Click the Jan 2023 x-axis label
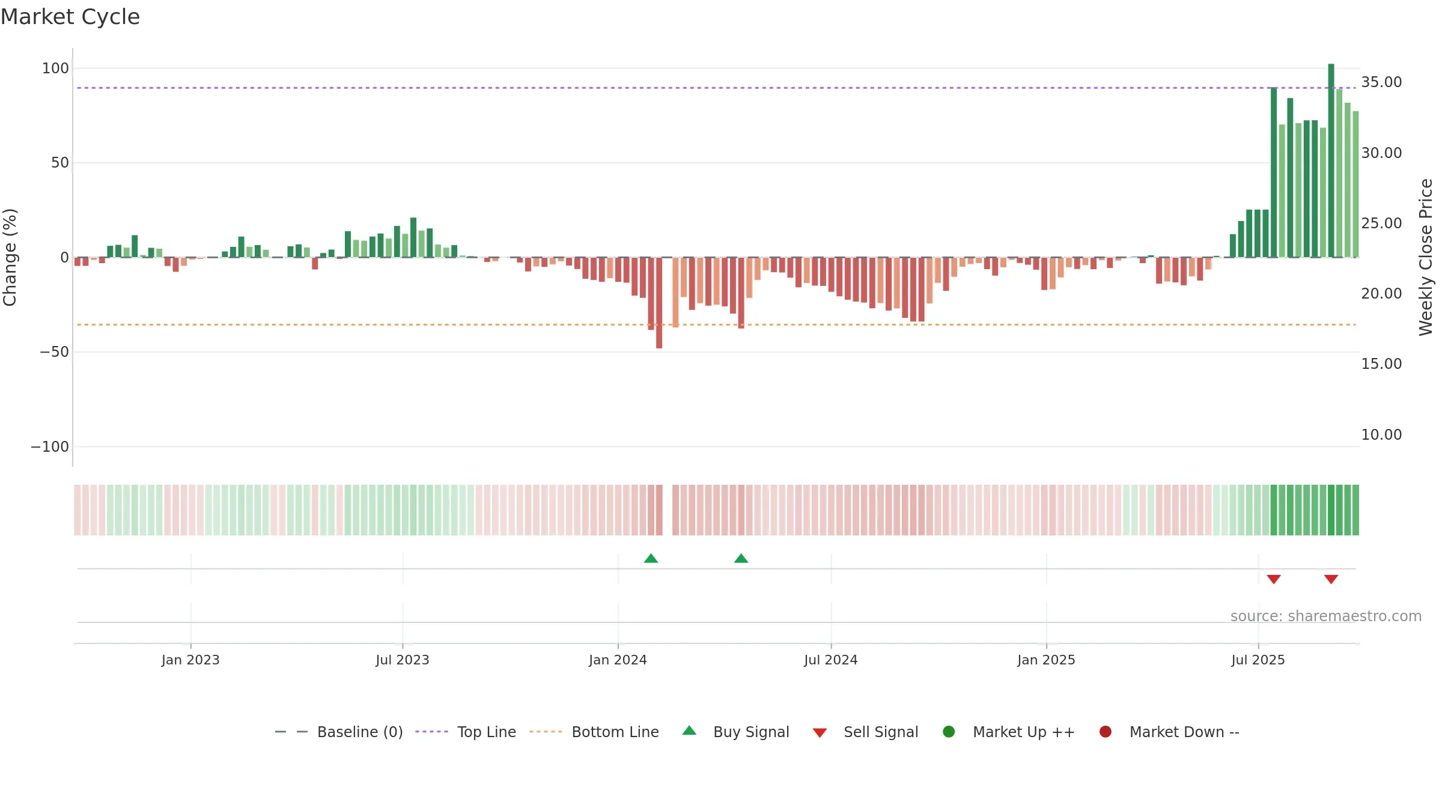1442x811 pixels. pyautogui.click(x=190, y=660)
